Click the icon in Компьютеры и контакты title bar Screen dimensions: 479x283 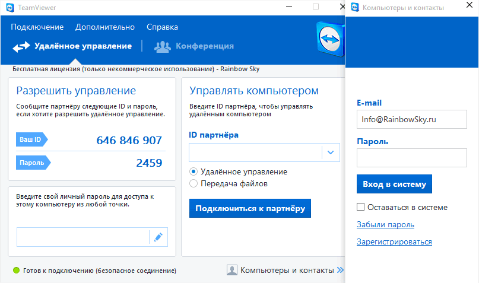[355, 7]
